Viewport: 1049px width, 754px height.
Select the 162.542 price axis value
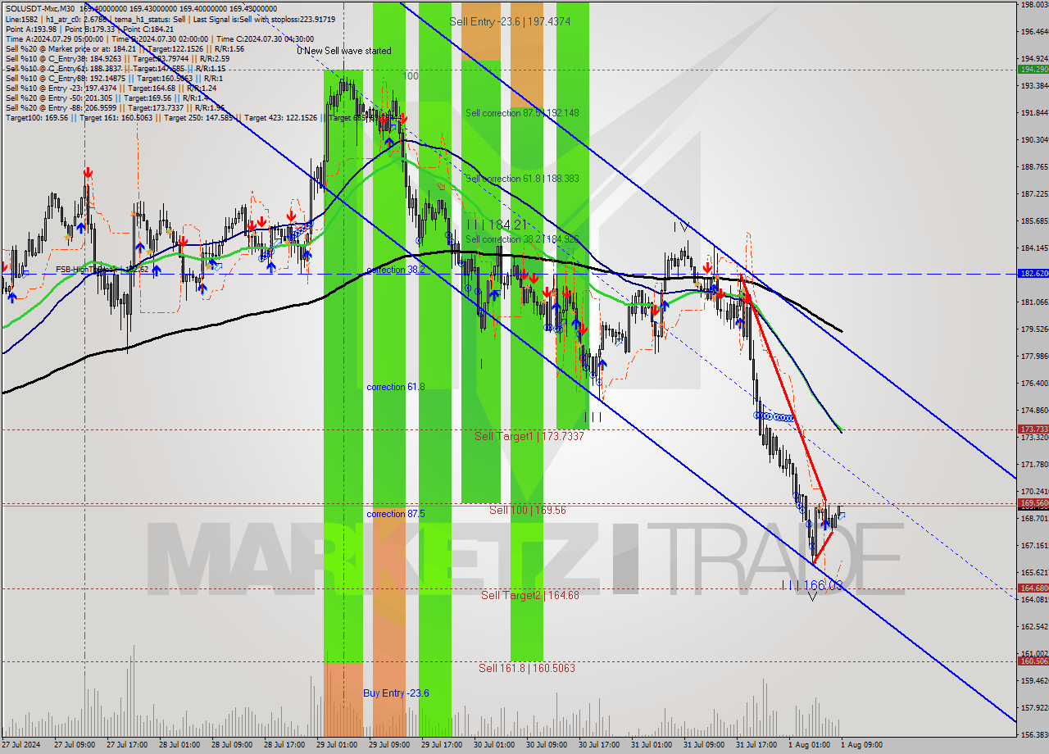tap(1033, 627)
